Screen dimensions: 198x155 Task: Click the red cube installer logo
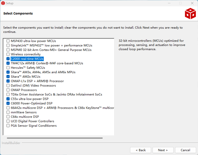coord(190,14)
